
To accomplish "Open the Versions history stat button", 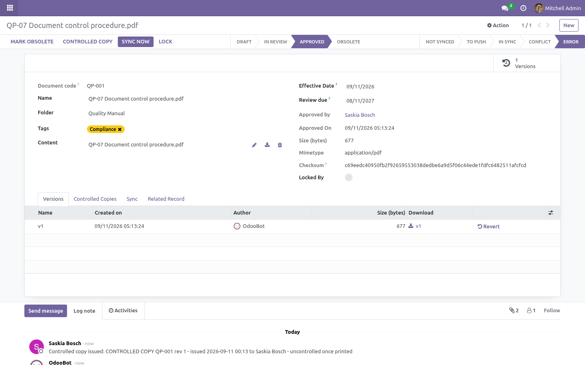I will tap(526, 63).
